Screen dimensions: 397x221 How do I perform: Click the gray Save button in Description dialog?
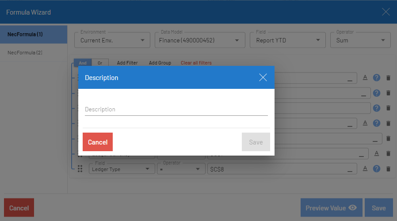(x=256, y=142)
